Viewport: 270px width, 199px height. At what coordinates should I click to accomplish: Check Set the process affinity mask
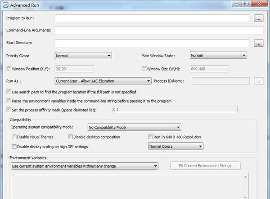pos(9,110)
